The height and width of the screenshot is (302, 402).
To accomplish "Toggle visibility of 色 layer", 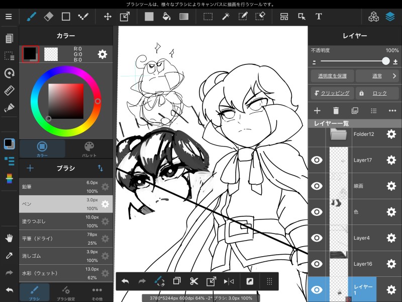I will pyautogui.click(x=317, y=212).
